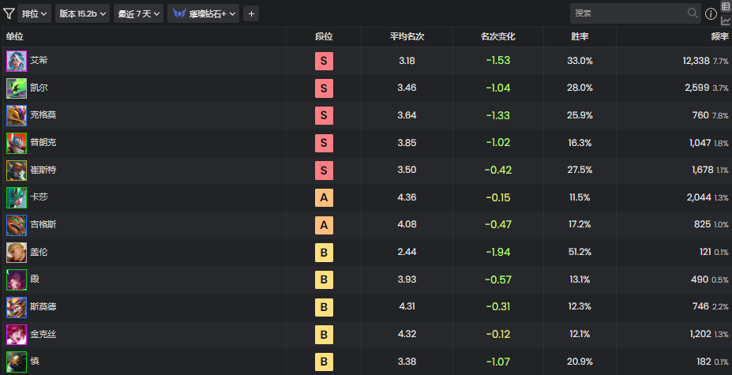
Task: Click 盖伦 champion portrait
Action: (17, 253)
